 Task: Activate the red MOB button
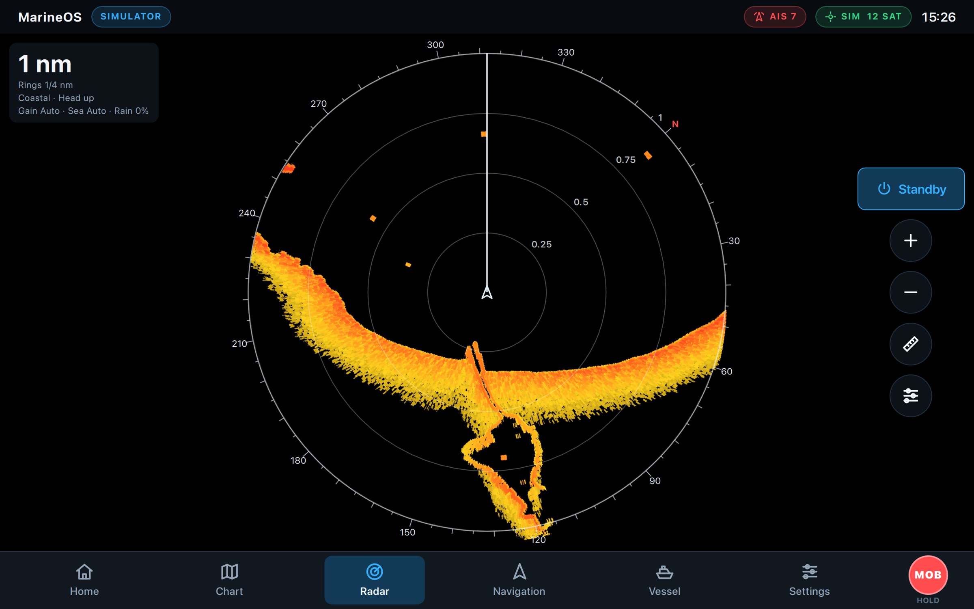tap(928, 575)
